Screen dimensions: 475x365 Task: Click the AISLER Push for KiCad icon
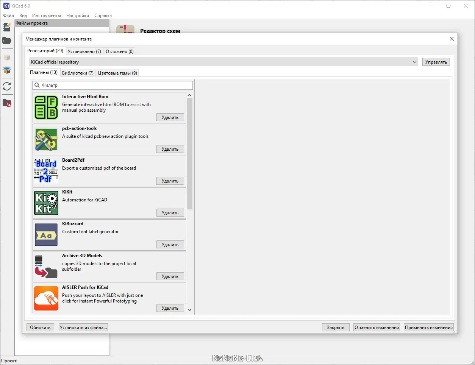(46, 298)
